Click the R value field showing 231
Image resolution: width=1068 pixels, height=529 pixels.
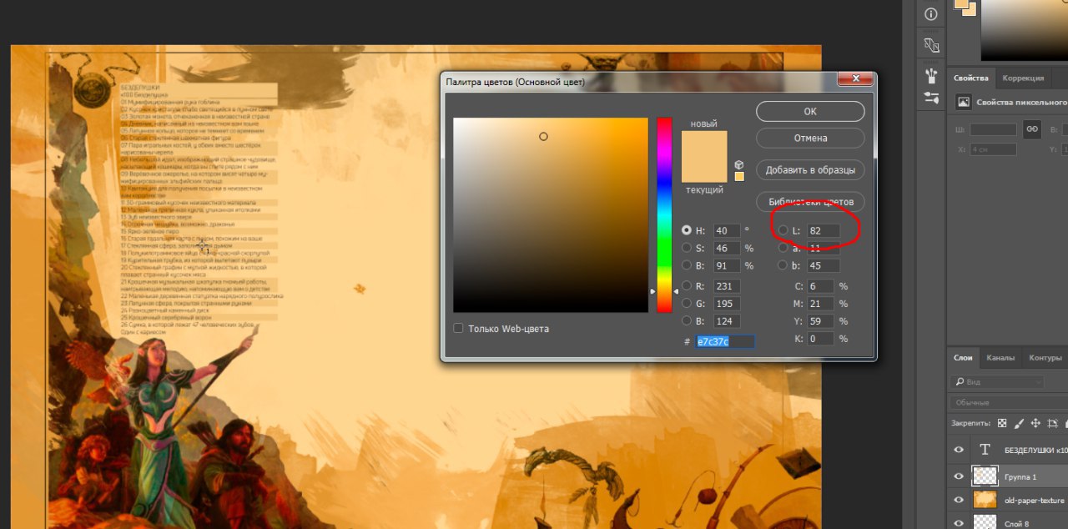(727, 286)
